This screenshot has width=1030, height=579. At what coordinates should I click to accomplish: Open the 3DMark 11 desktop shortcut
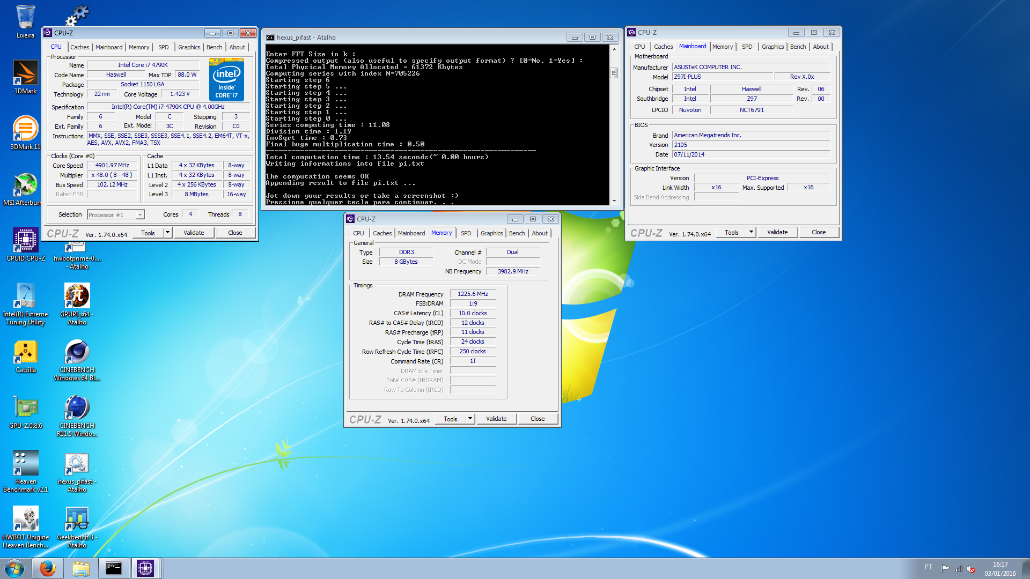pyautogui.click(x=25, y=132)
